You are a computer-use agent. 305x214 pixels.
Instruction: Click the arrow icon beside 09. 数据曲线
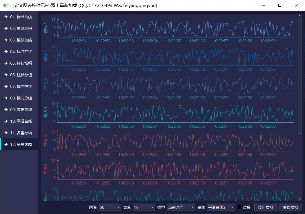click(6, 110)
